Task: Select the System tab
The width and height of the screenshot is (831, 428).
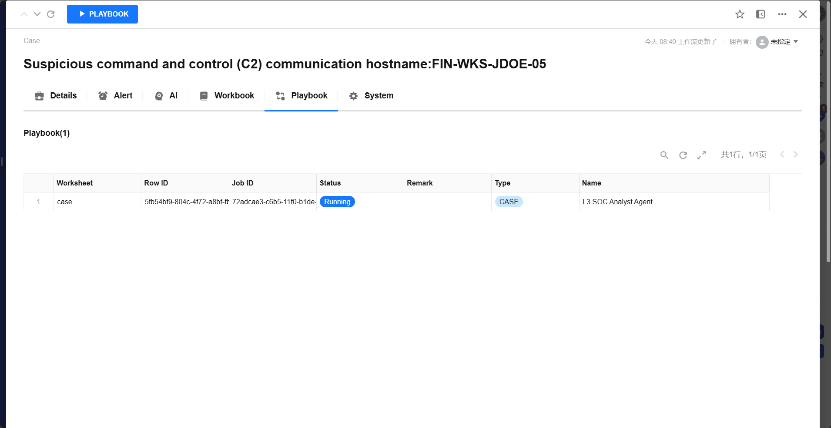Action: pos(371,96)
